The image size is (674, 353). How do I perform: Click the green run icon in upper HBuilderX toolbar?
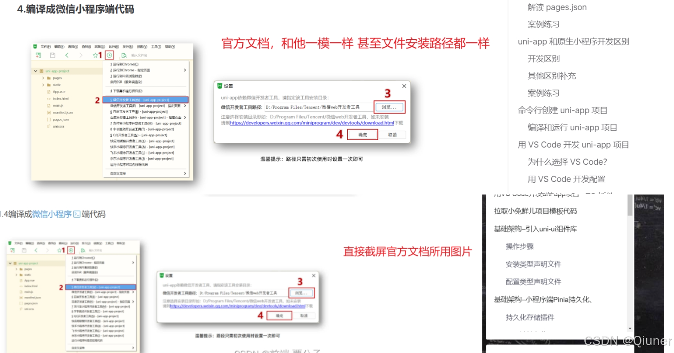point(109,55)
